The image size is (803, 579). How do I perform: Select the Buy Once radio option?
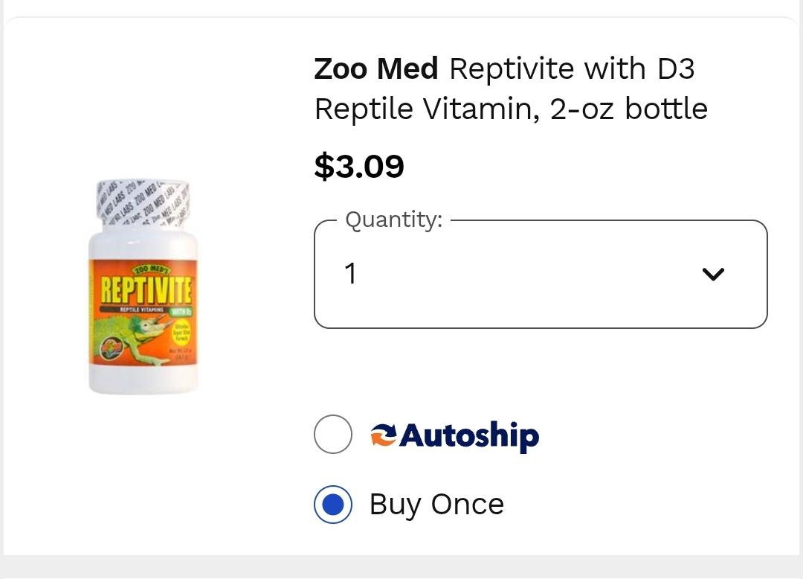tap(332, 505)
